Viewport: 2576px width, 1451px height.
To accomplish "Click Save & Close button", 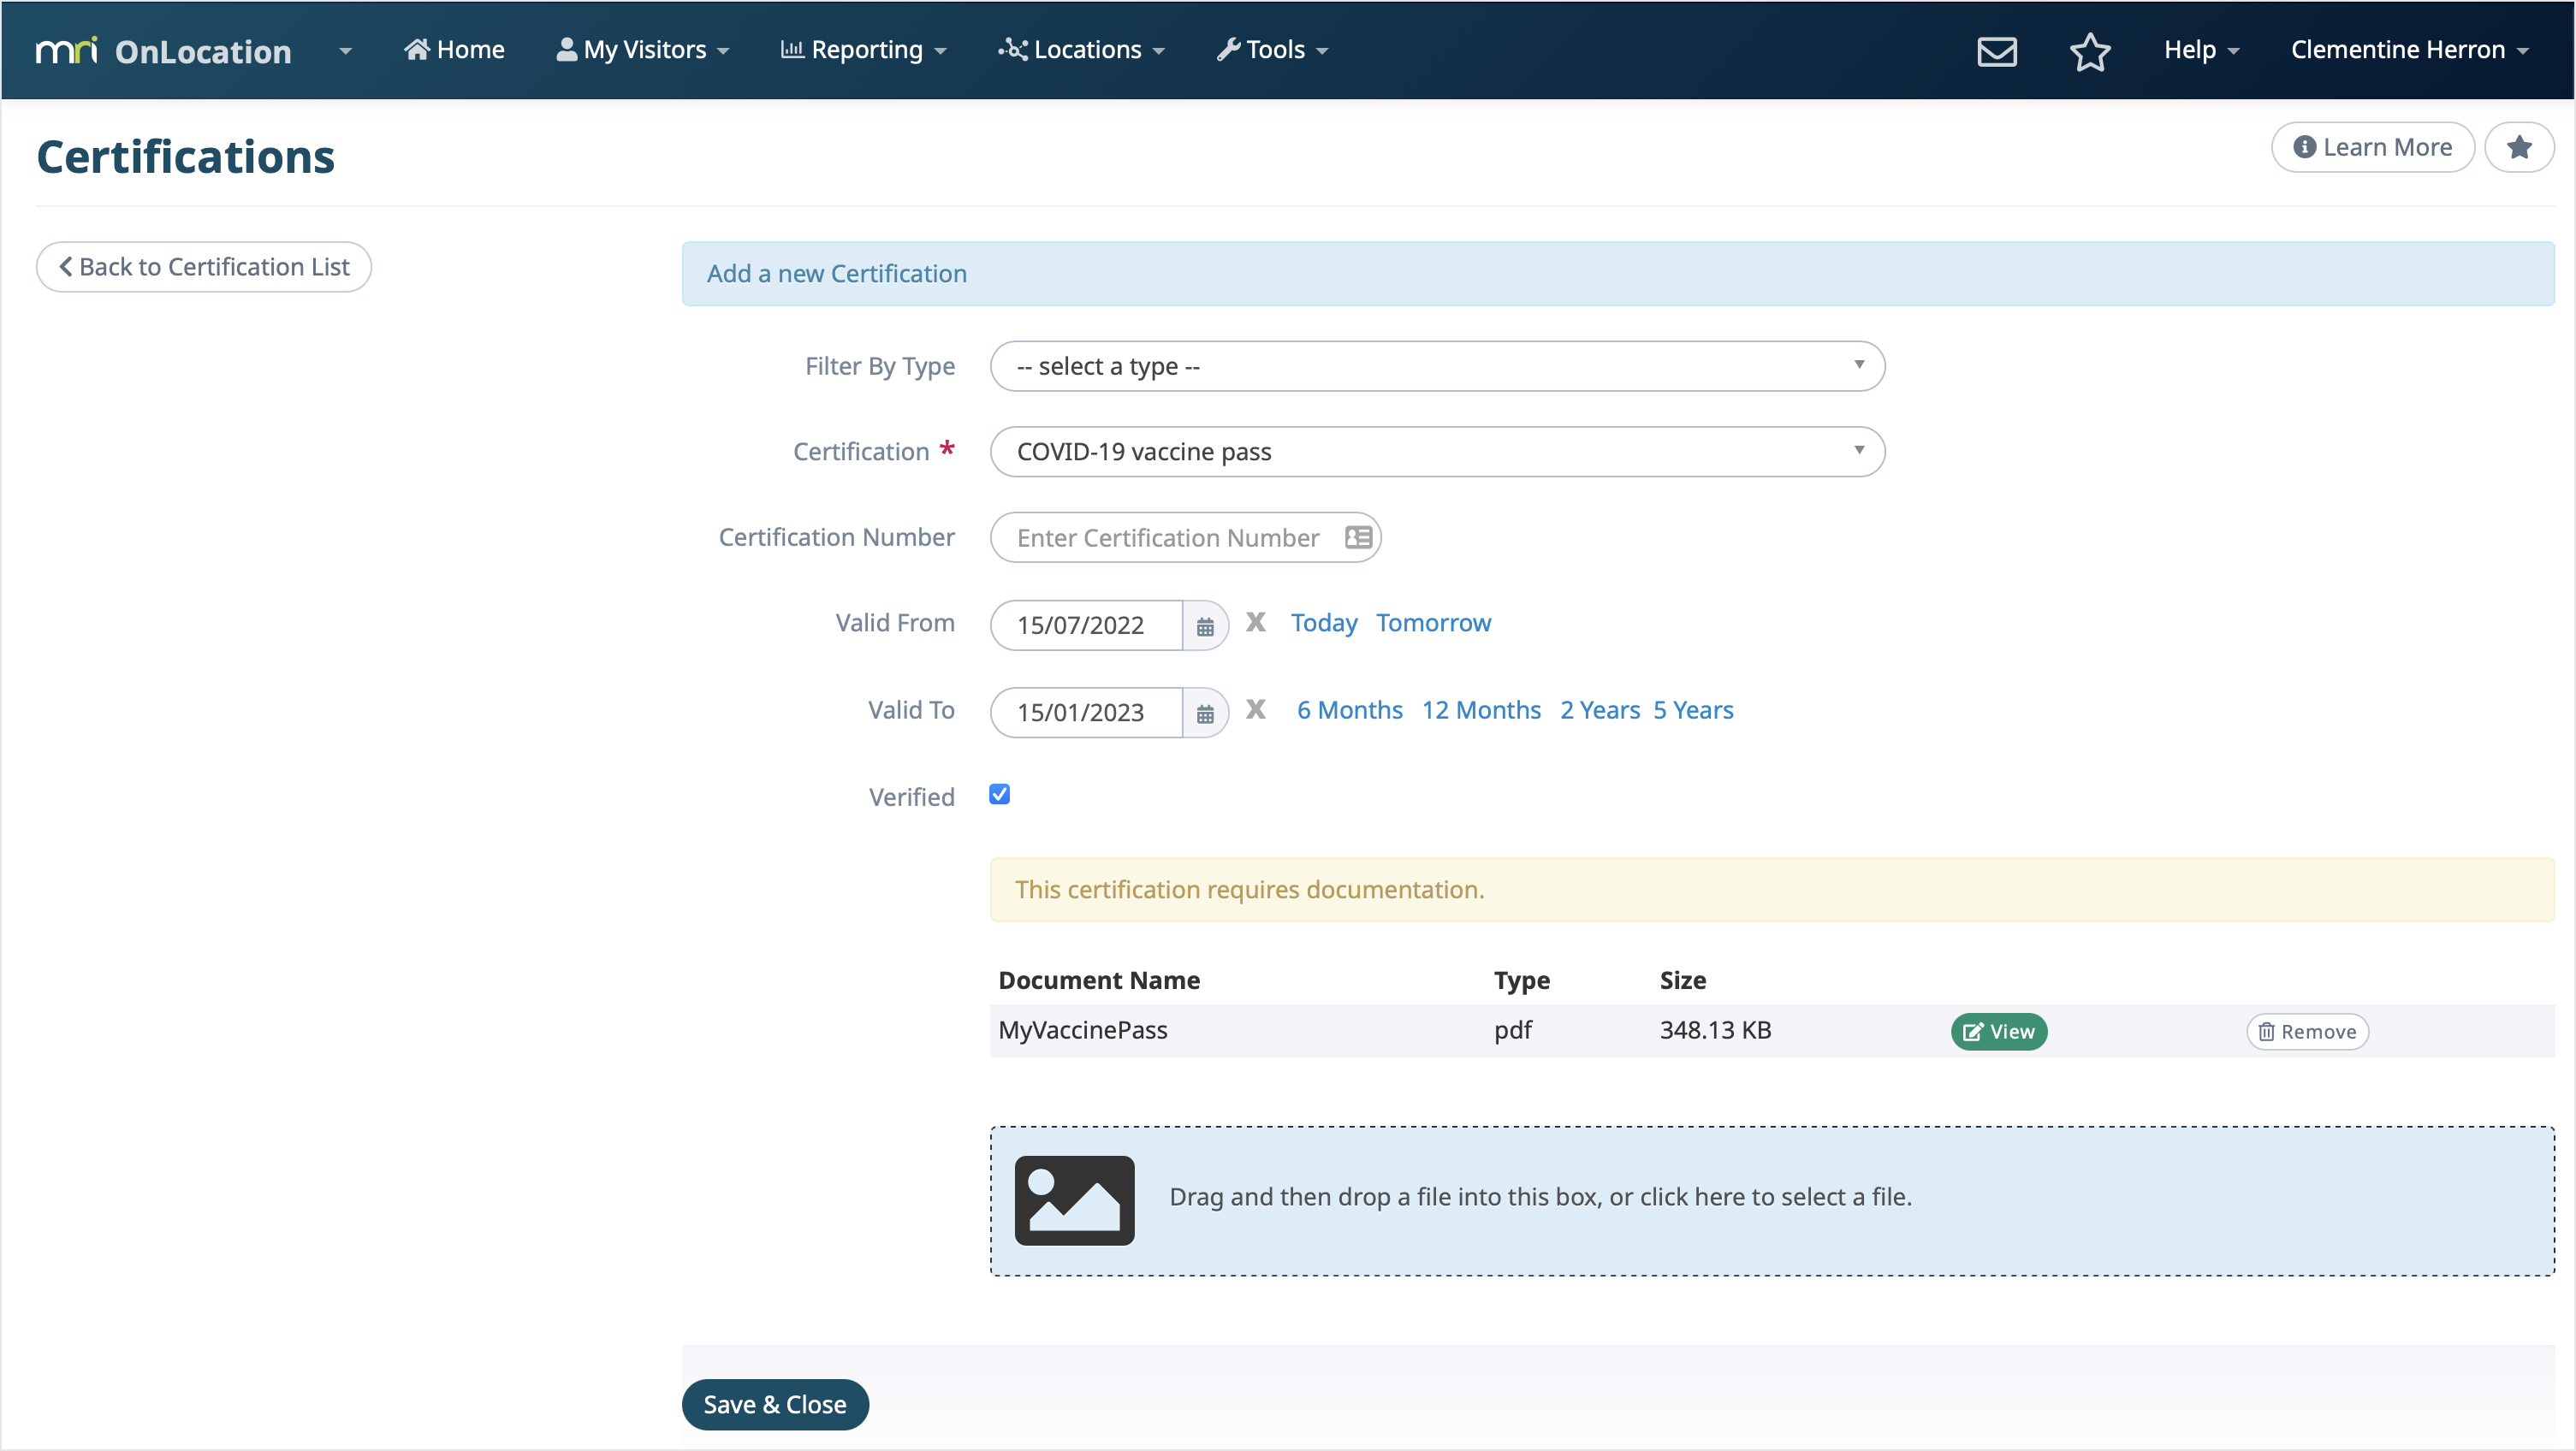I will pyautogui.click(x=775, y=1404).
